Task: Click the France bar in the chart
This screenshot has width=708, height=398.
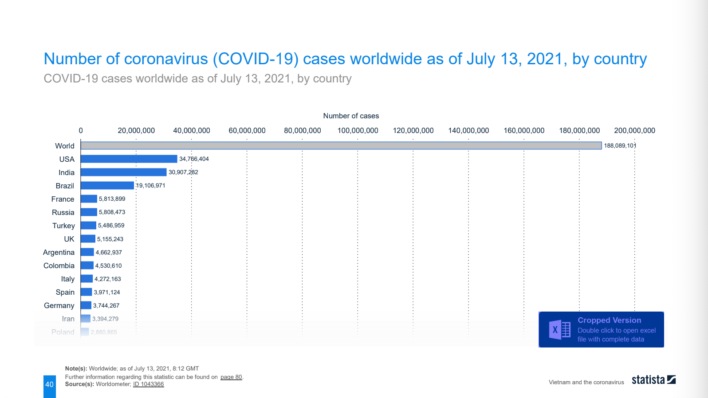Action: 89,199
